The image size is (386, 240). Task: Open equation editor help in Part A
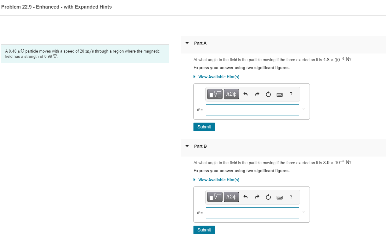point(291,94)
